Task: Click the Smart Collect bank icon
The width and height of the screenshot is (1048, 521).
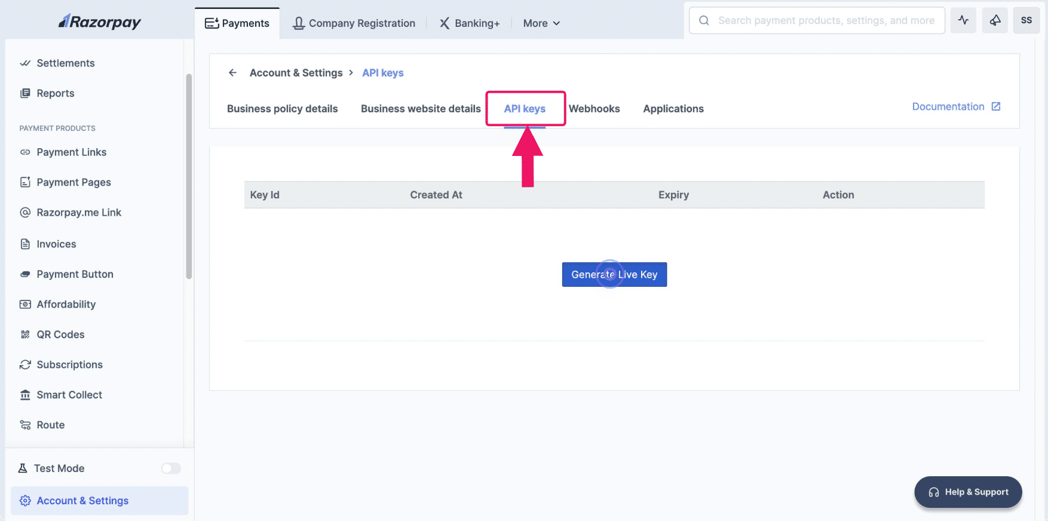Action: coord(25,395)
